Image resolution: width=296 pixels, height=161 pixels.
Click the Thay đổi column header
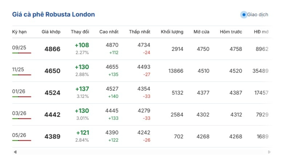[80, 32]
